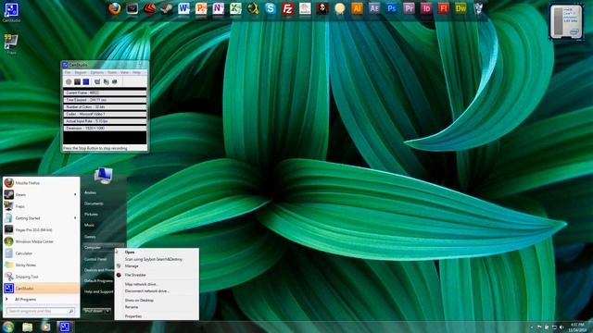The height and width of the screenshot is (333, 593).
Task: Launch Adobe After Effects from the dock
Action: 374,8
